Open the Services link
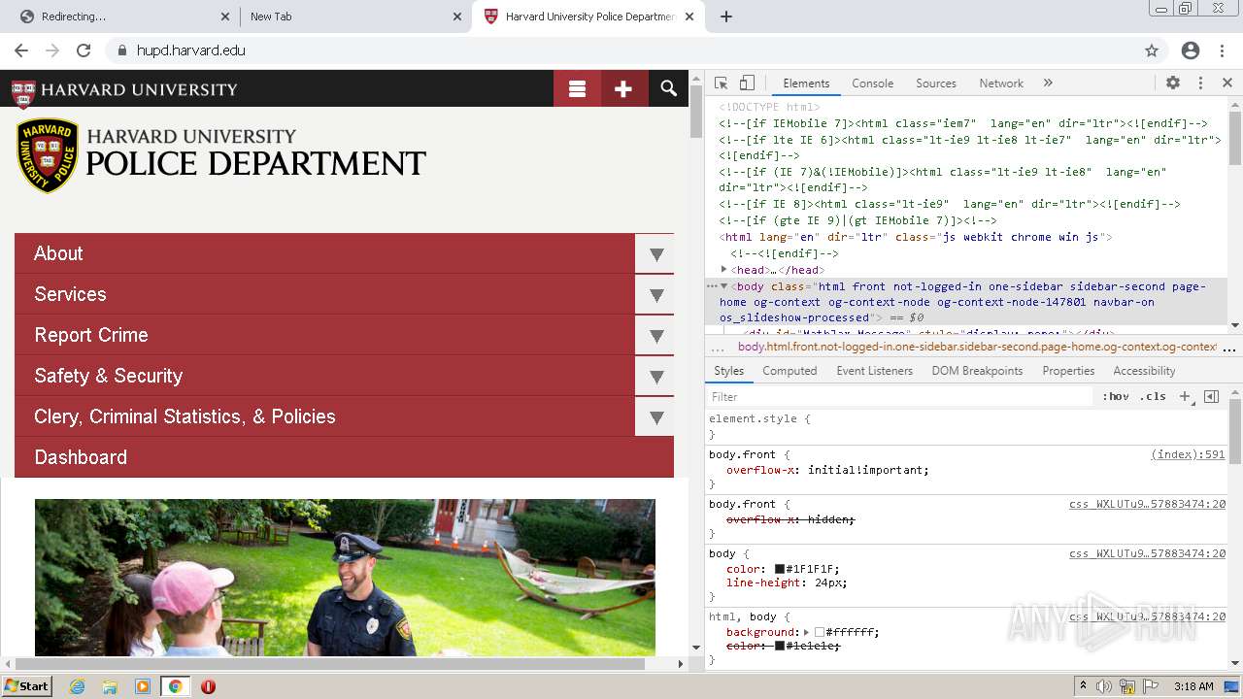The width and height of the screenshot is (1243, 699). tap(70, 294)
